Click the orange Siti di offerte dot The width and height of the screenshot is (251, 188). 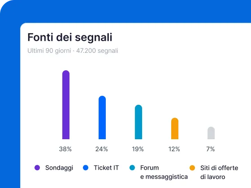[x=192, y=168]
